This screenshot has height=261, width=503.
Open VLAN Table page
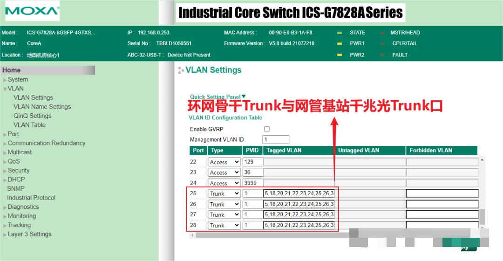(x=29, y=125)
